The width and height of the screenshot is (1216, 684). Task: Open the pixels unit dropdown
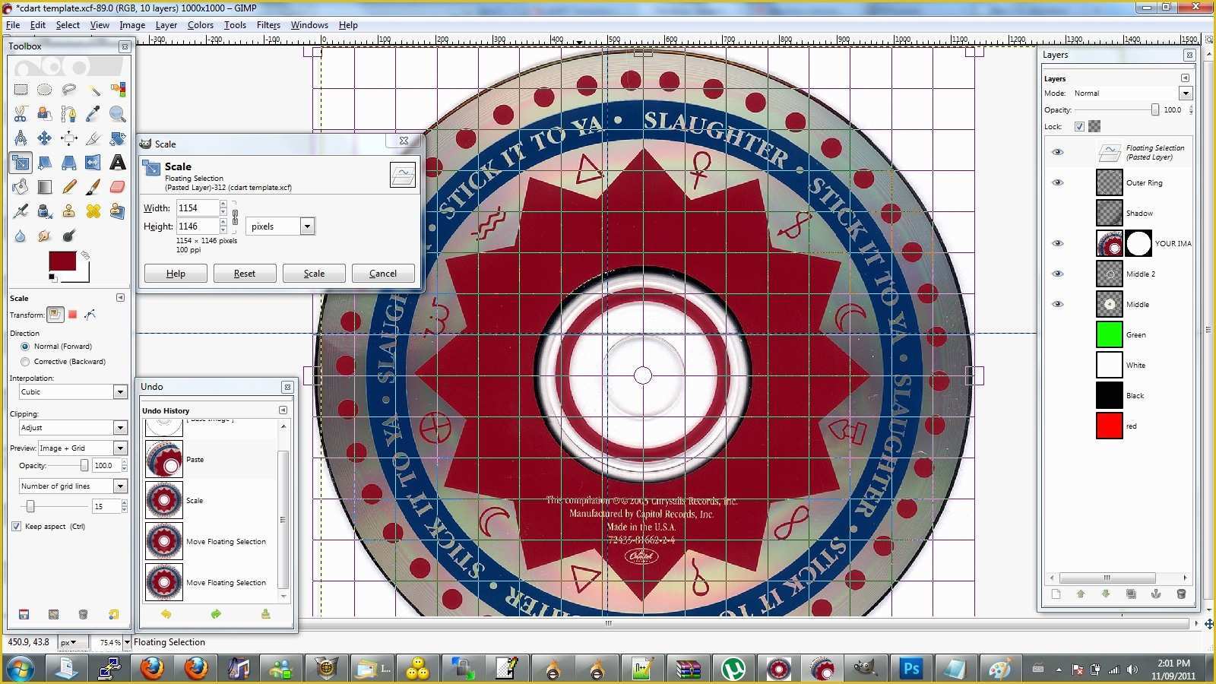(280, 226)
